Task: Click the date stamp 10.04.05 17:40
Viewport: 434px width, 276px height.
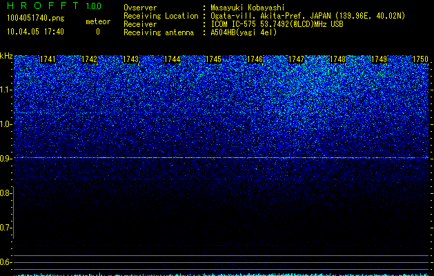Action: [35, 32]
